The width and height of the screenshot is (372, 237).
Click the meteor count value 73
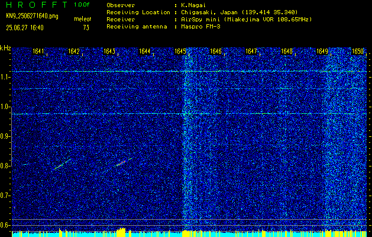86,28
